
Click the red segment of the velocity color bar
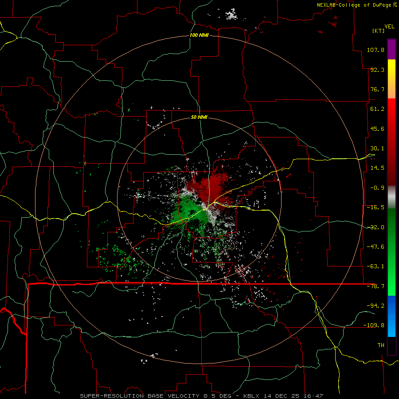tap(391, 142)
